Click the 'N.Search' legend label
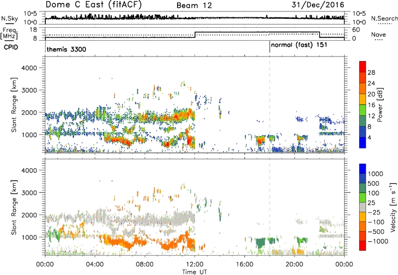398x275 pixels. click(x=384, y=18)
